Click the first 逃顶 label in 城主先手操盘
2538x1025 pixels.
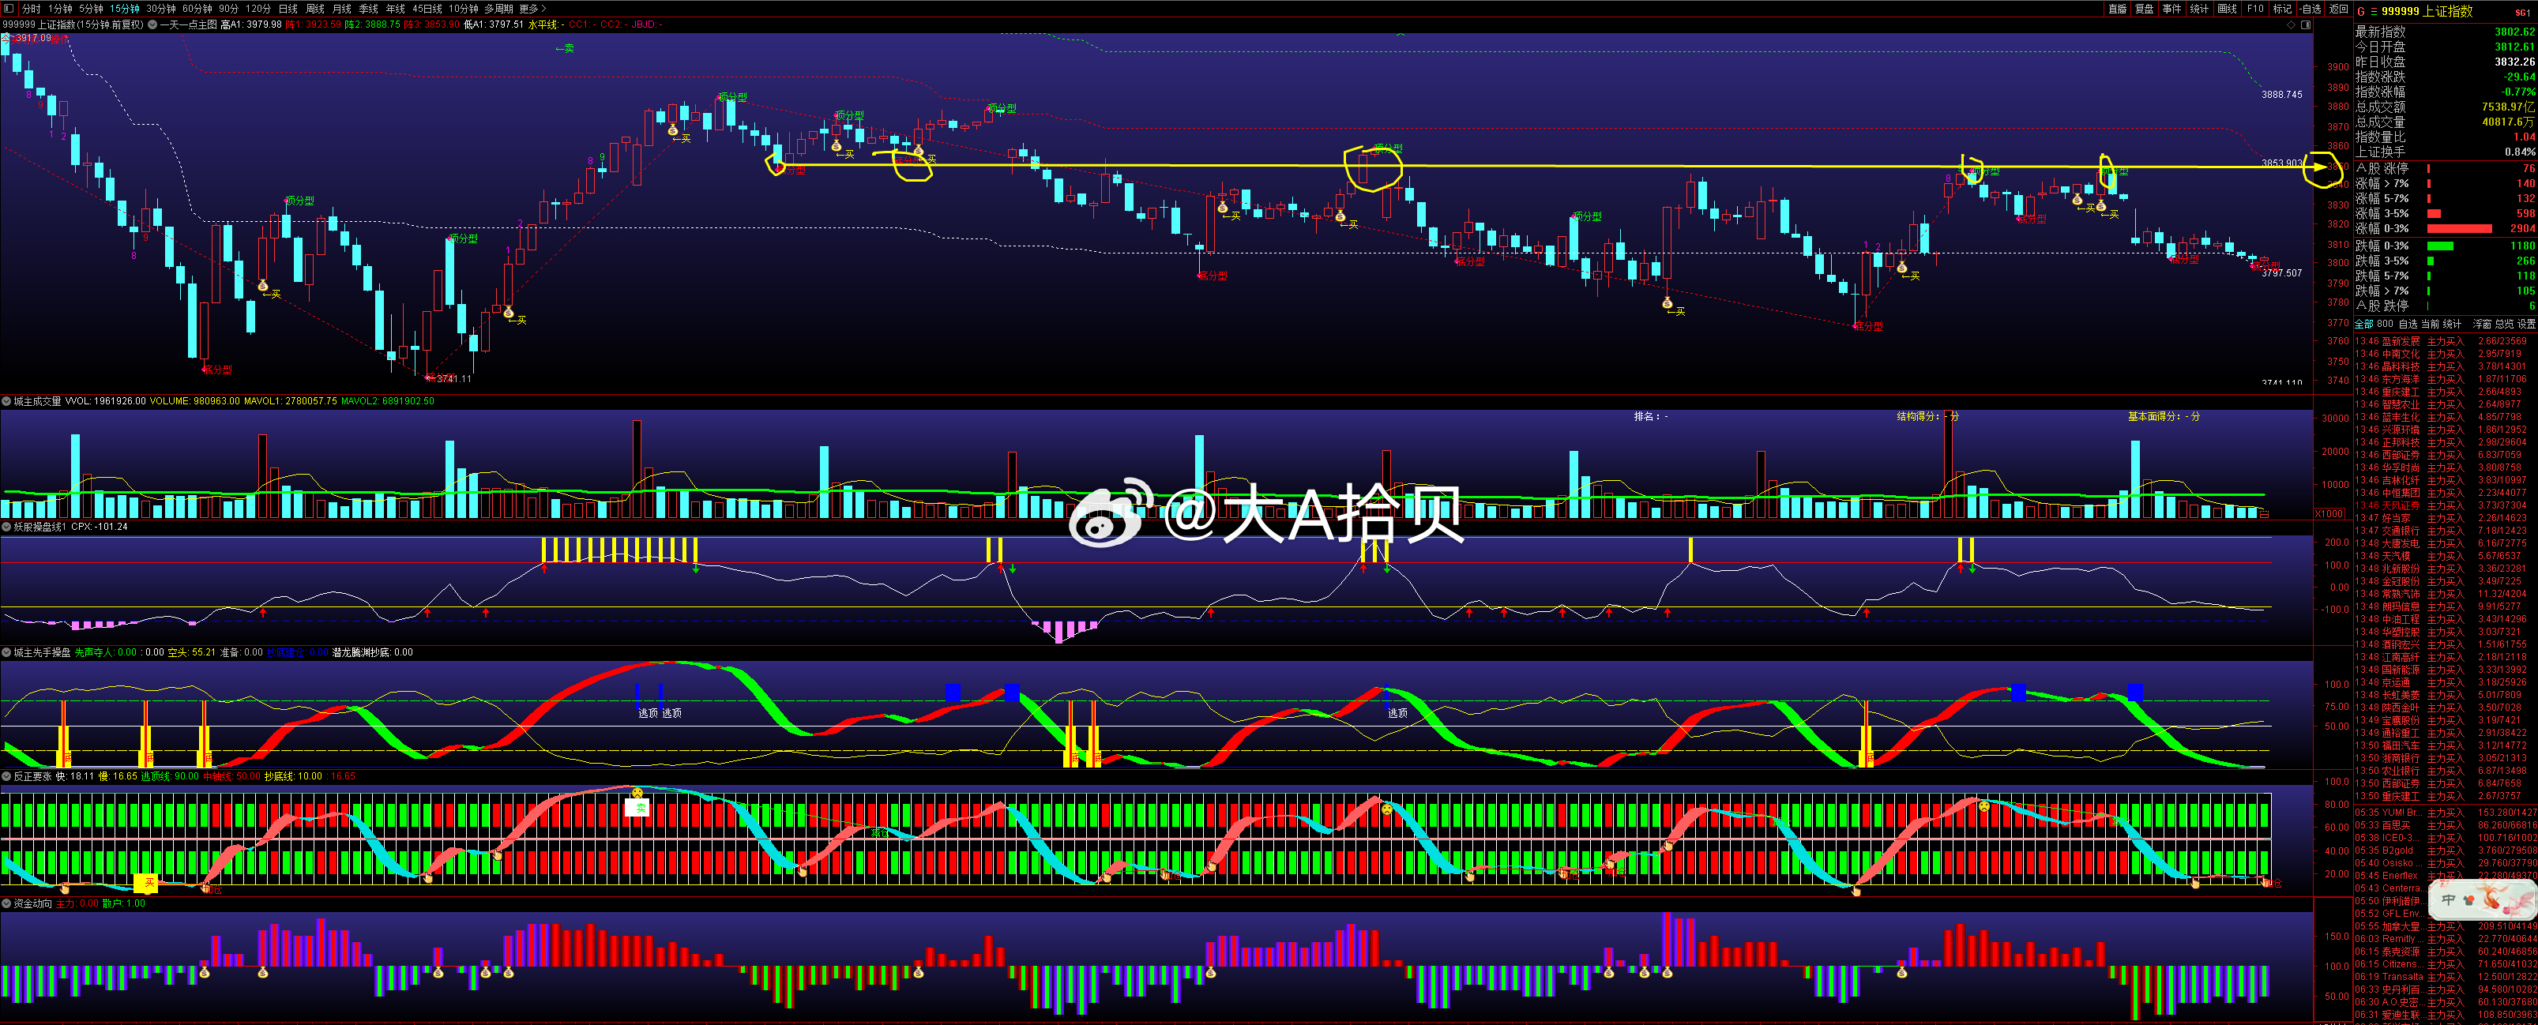[647, 713]
